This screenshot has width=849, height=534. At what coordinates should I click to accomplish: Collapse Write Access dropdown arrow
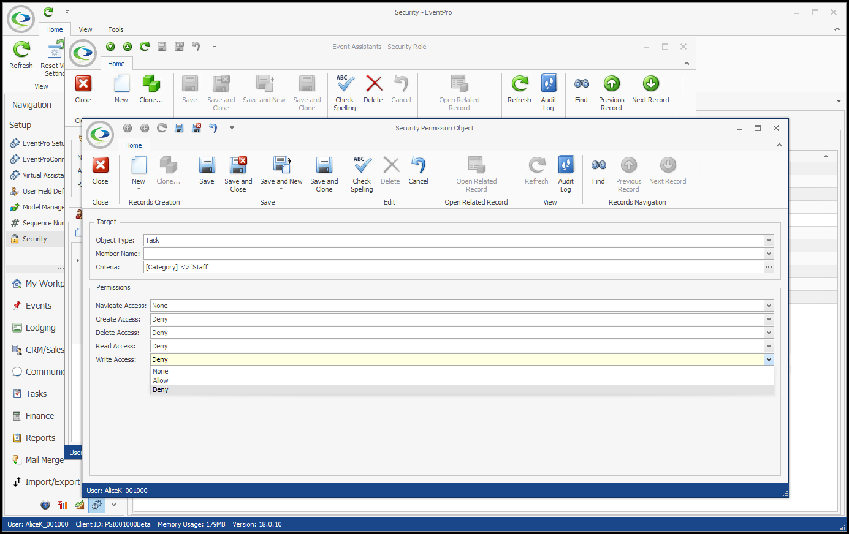coord(769,359)
